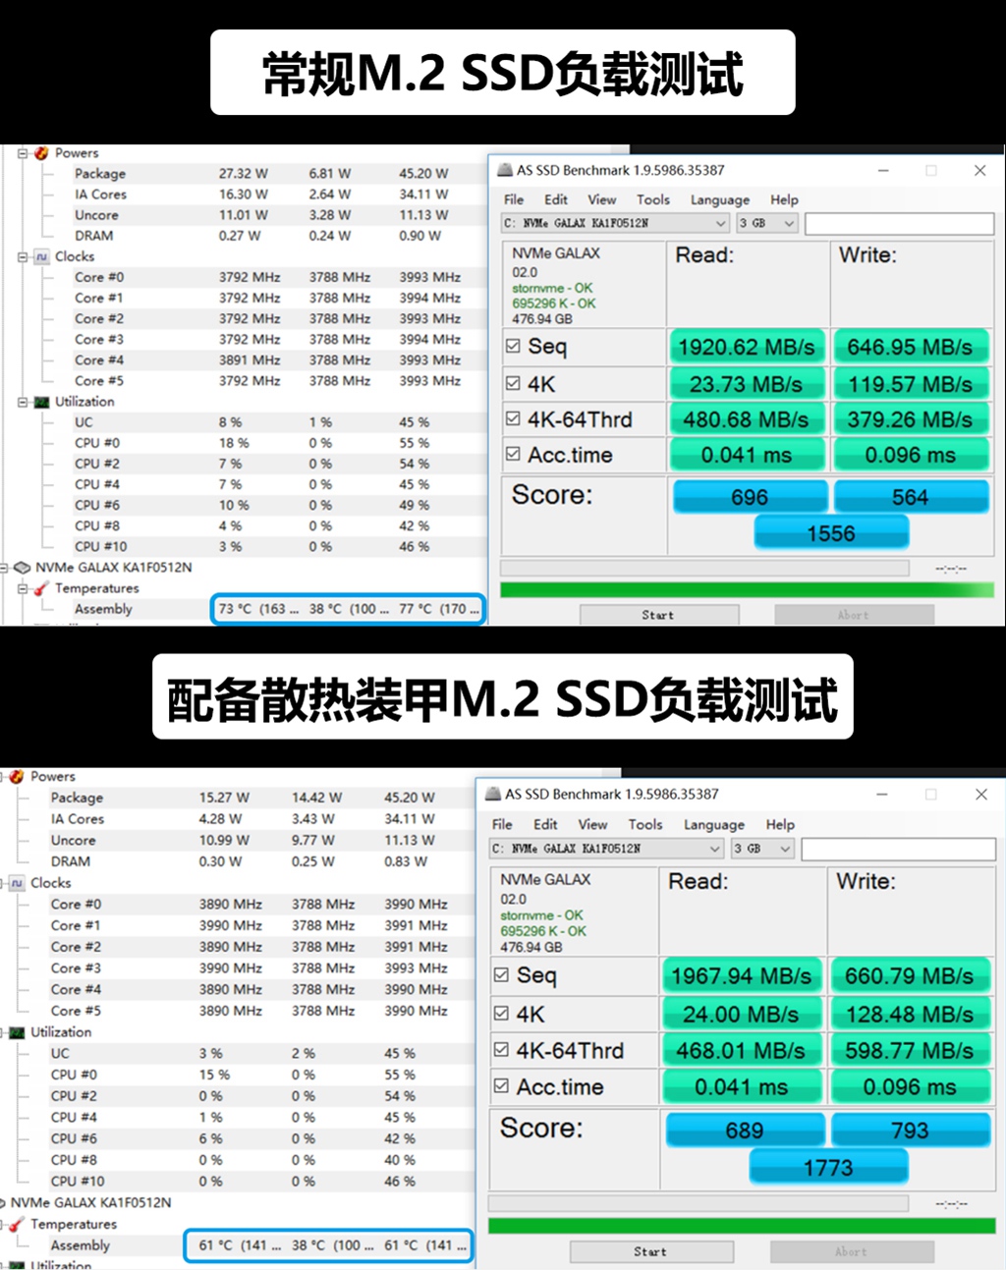1006x1270 pixels.
Task: Open the 3 GB size dropdown in lower benchmark
Action: [763, 849]
